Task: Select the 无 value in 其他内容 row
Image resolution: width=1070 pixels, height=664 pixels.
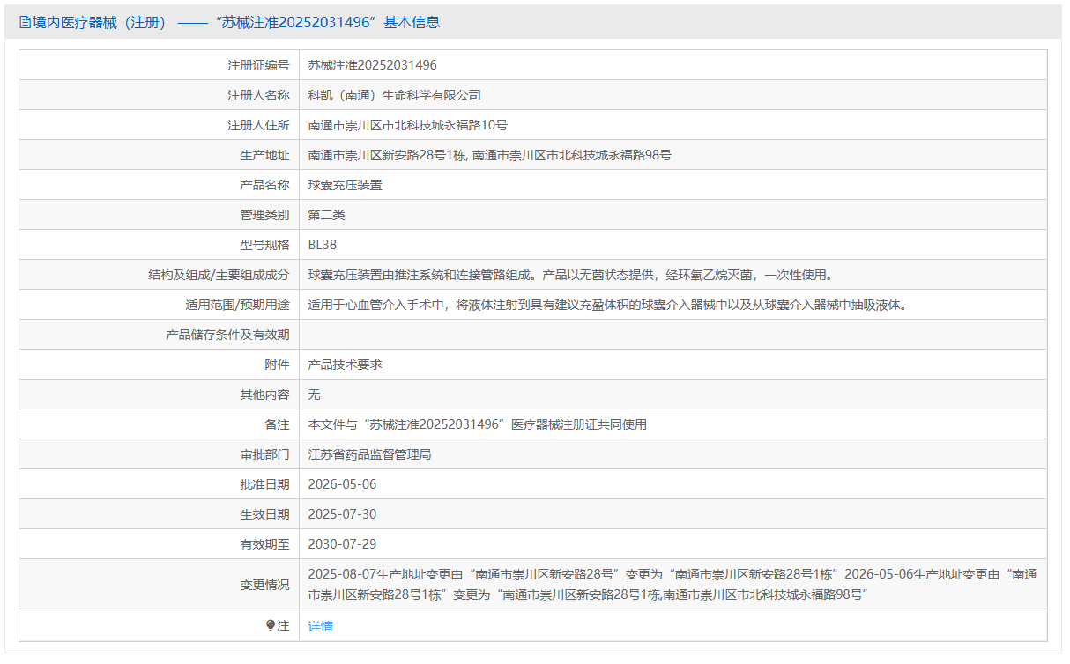Action: coord(315,395)
